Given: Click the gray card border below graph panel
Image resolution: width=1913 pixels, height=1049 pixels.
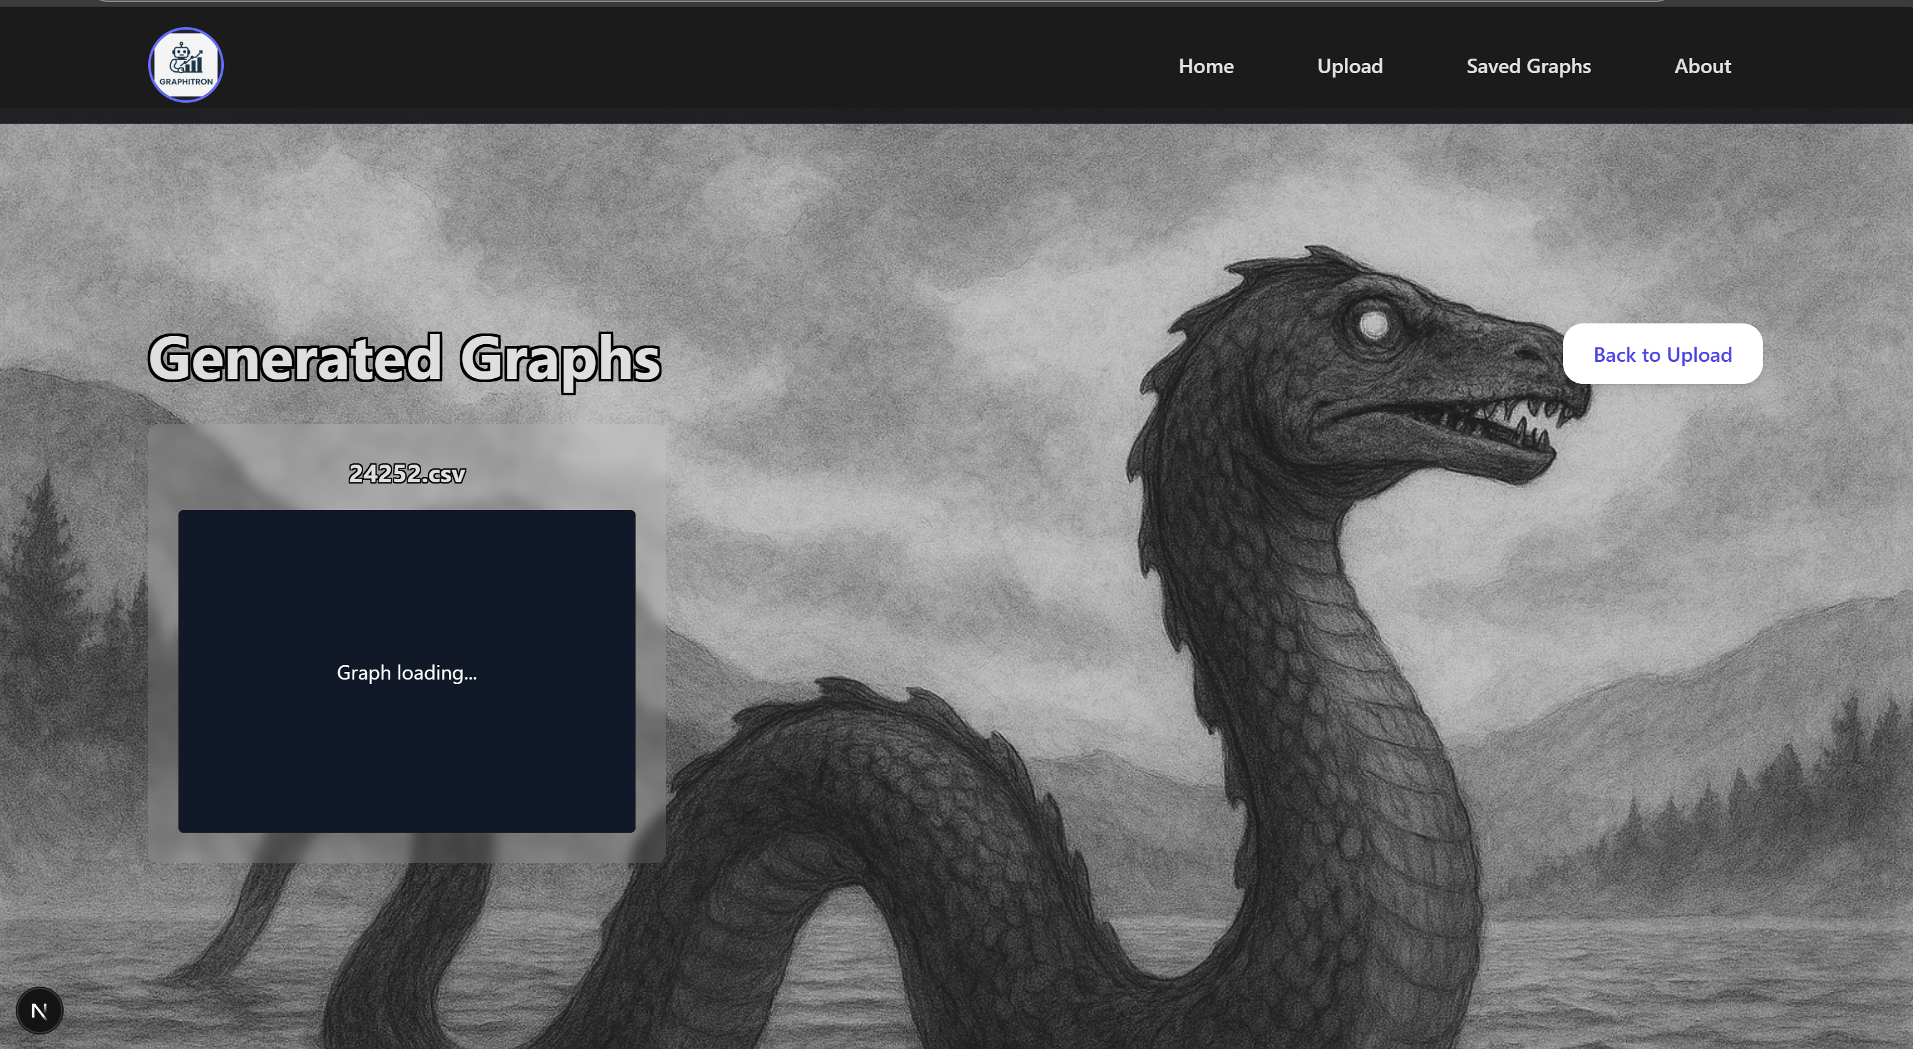Looking at the screenshot, I should click(x=407, y=848).
